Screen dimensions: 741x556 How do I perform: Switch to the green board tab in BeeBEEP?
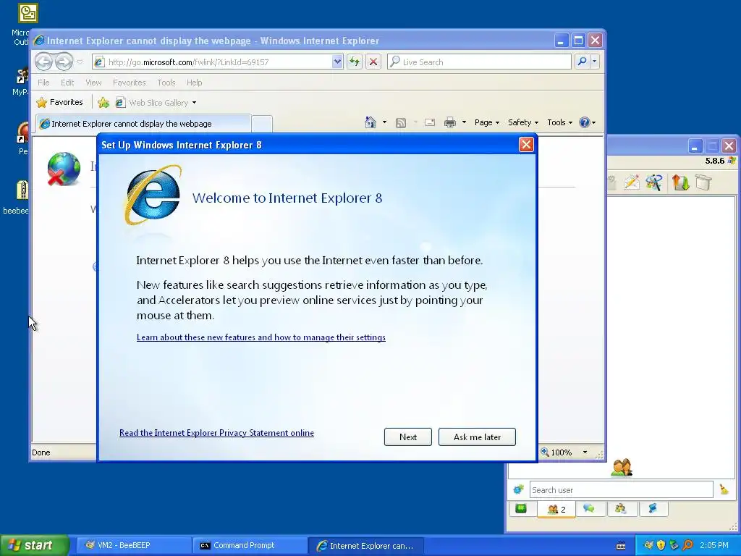521,509
